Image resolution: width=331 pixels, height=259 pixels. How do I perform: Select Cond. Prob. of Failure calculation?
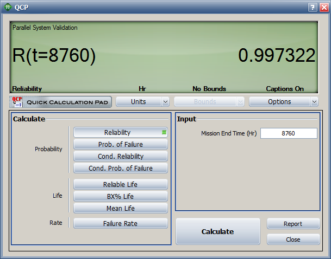tap(121, 169)
